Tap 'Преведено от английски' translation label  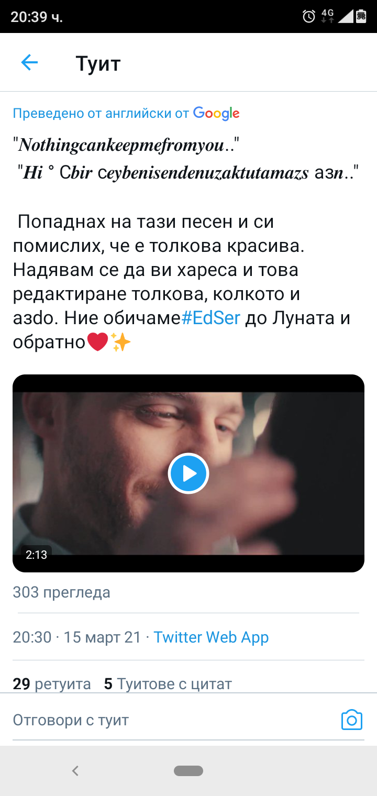(x=101, y=113)
